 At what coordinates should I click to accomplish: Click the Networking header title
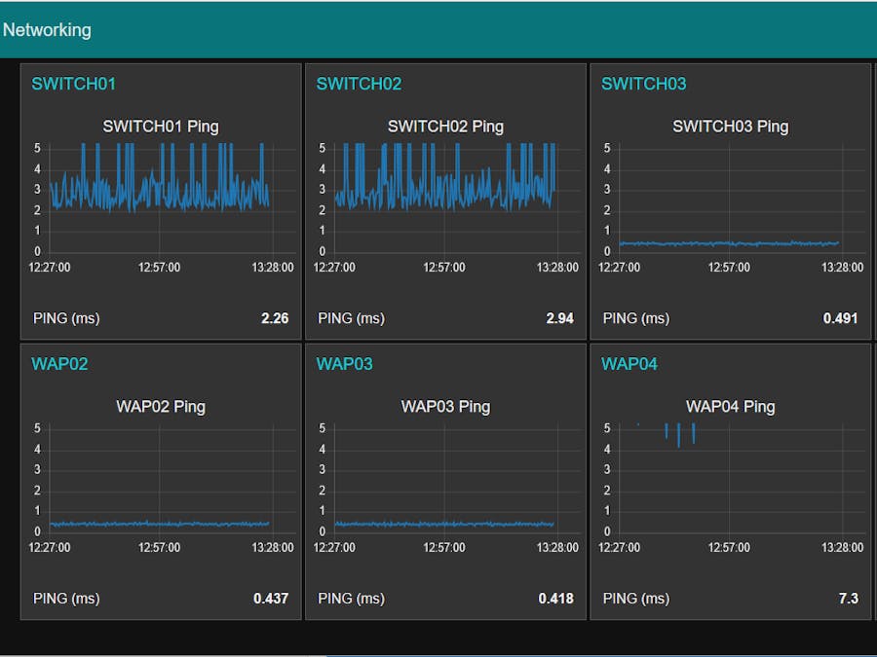tap(47, 30)
